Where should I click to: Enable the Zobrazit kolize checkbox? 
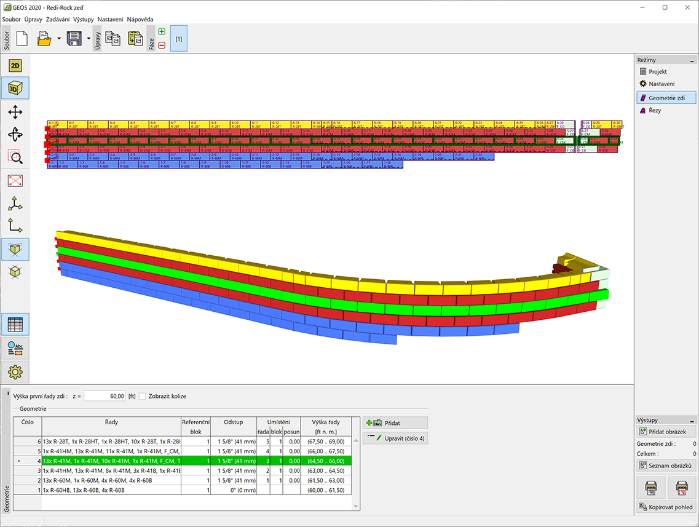point(142,396)
